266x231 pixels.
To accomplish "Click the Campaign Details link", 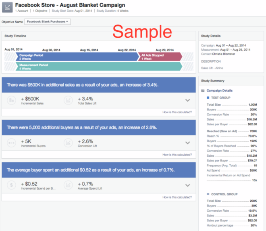I will pyautogui.click(x=220, y=91).
